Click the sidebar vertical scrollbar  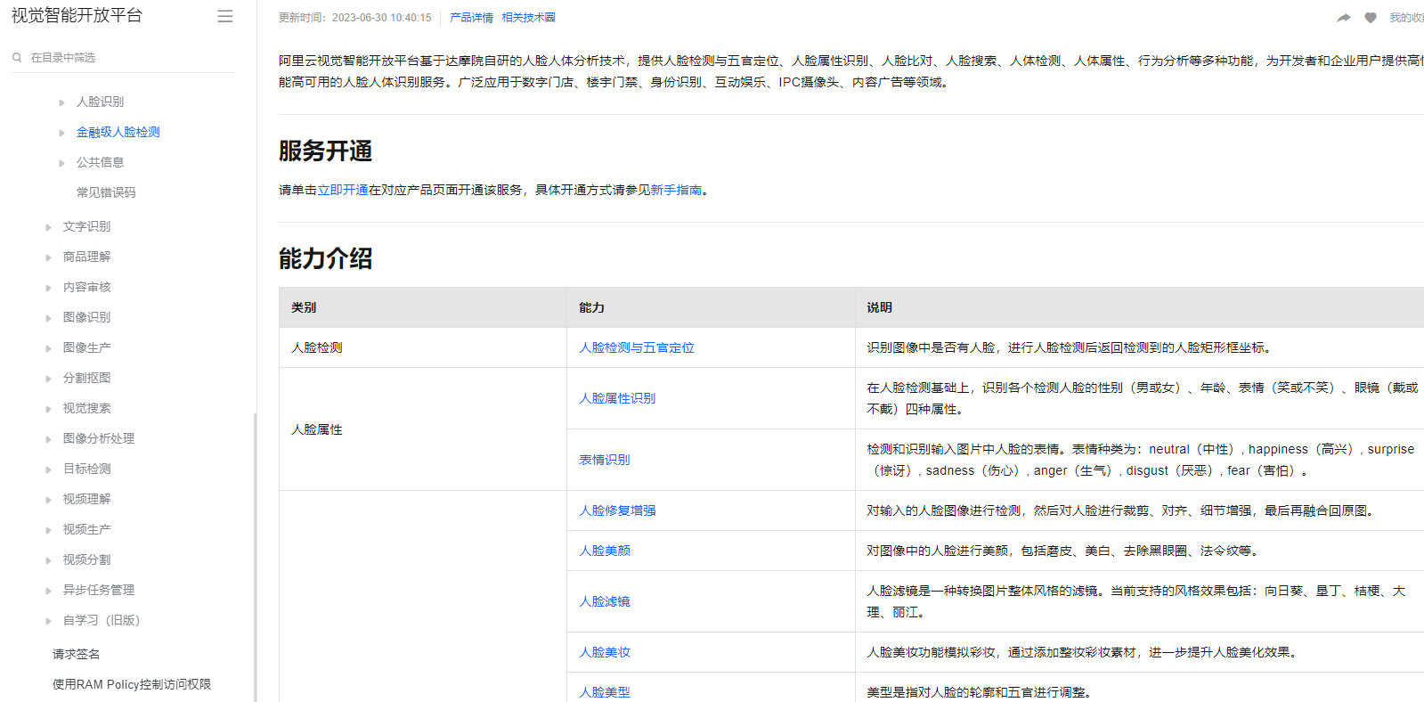(x=255, y=557)
